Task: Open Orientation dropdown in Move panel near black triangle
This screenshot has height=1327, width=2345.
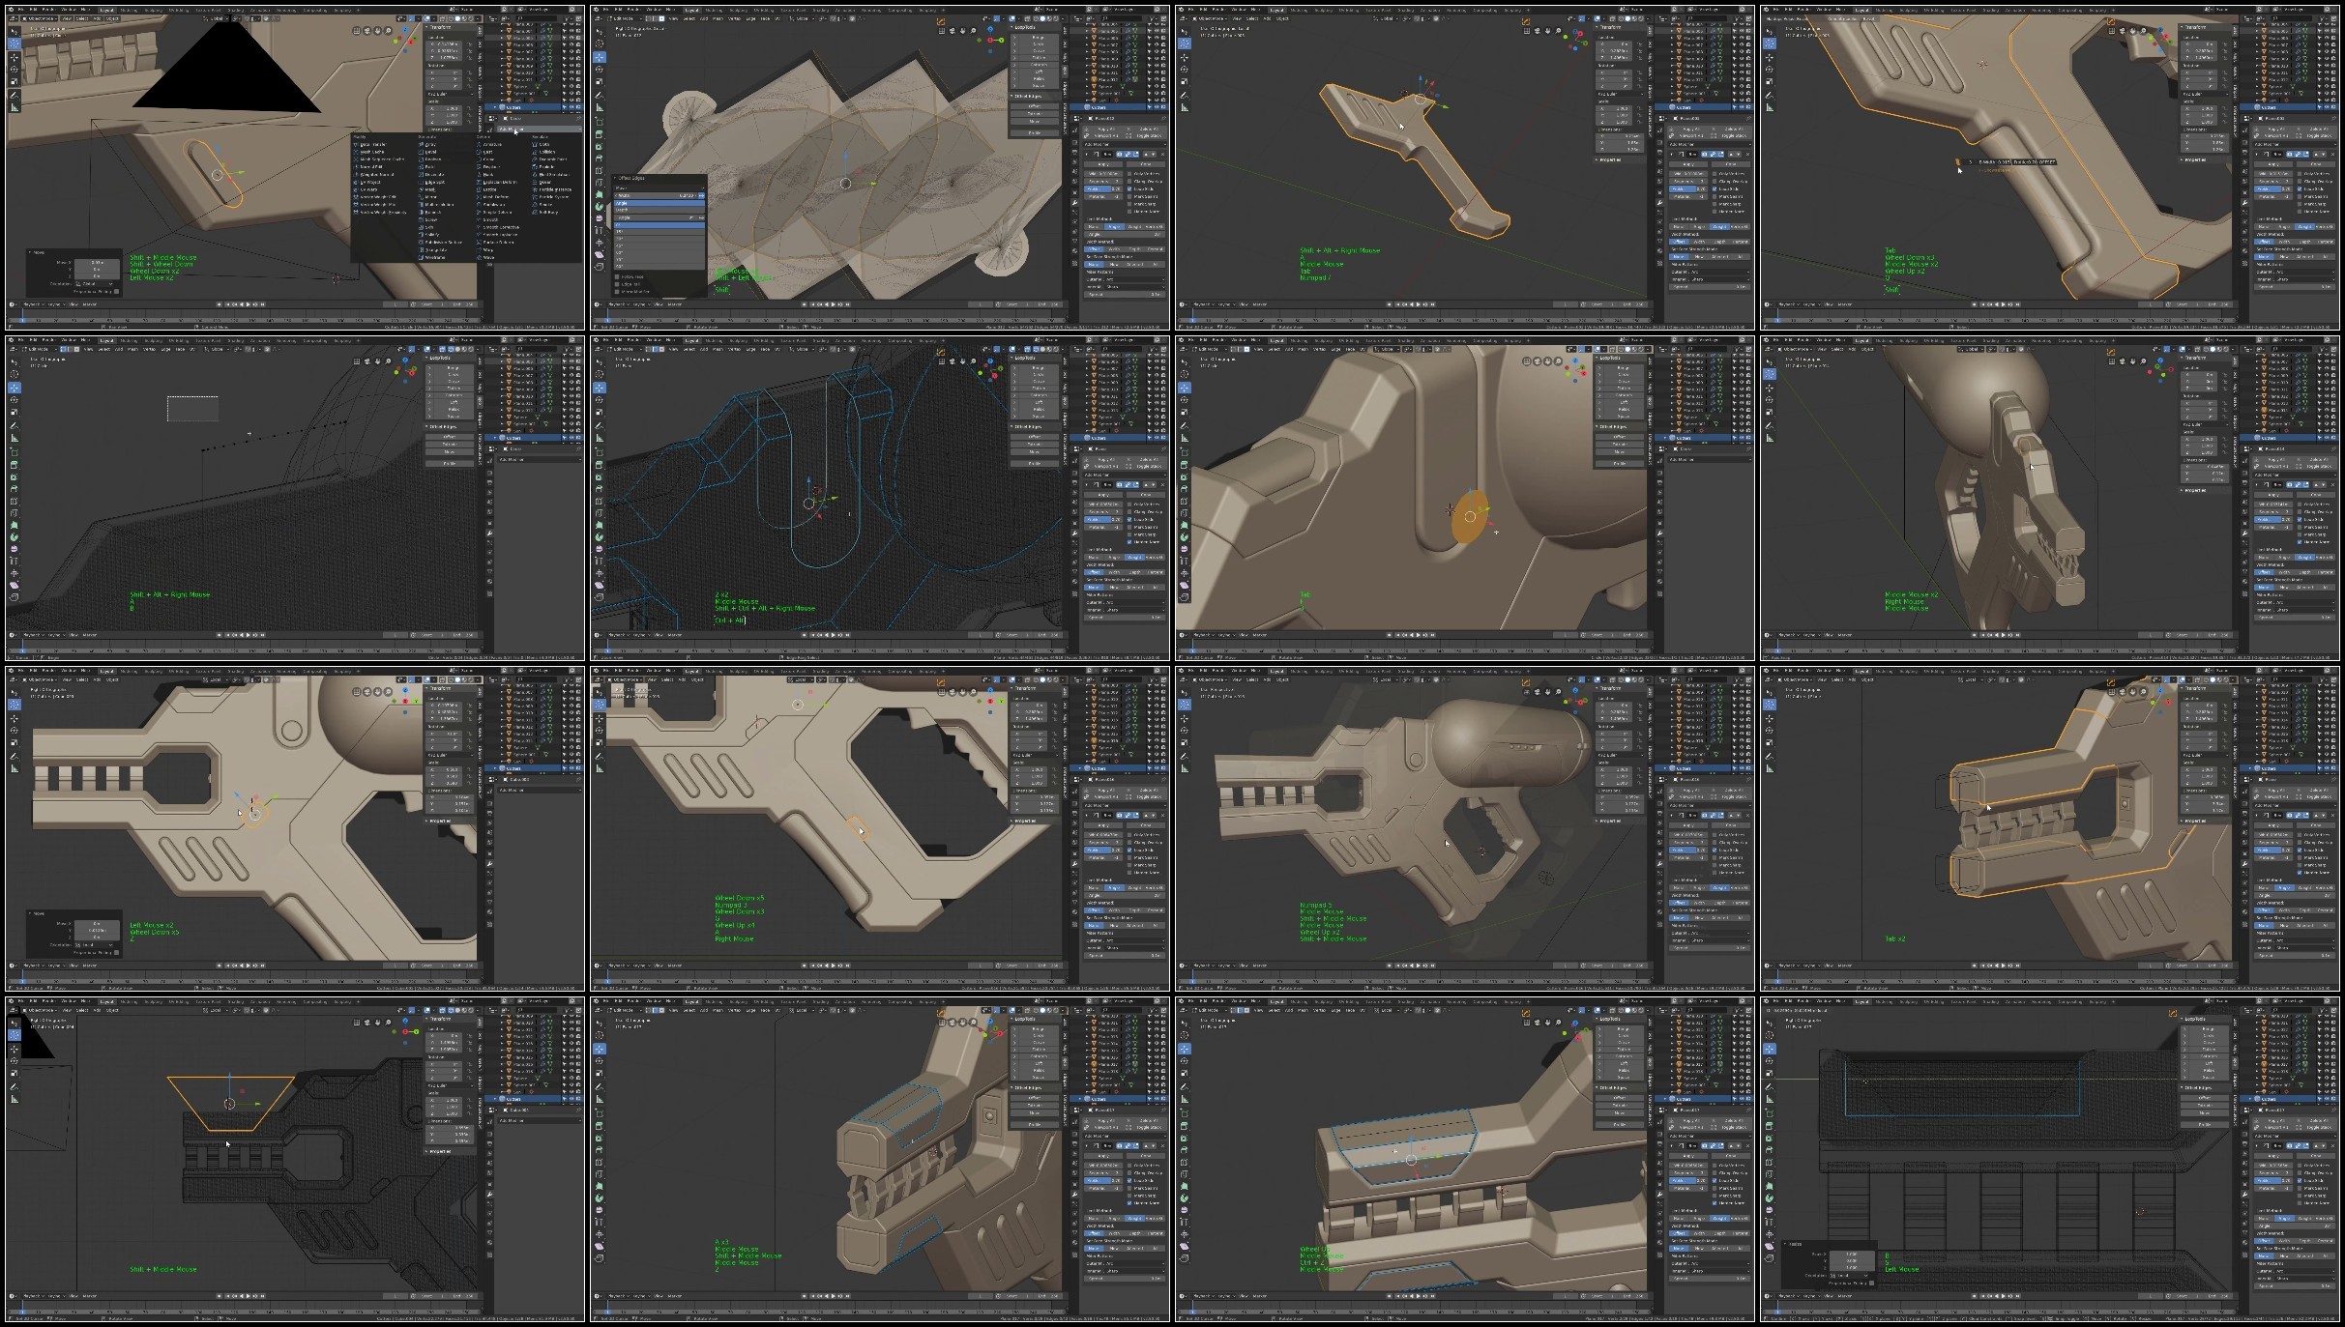Action: coord(95,283)
